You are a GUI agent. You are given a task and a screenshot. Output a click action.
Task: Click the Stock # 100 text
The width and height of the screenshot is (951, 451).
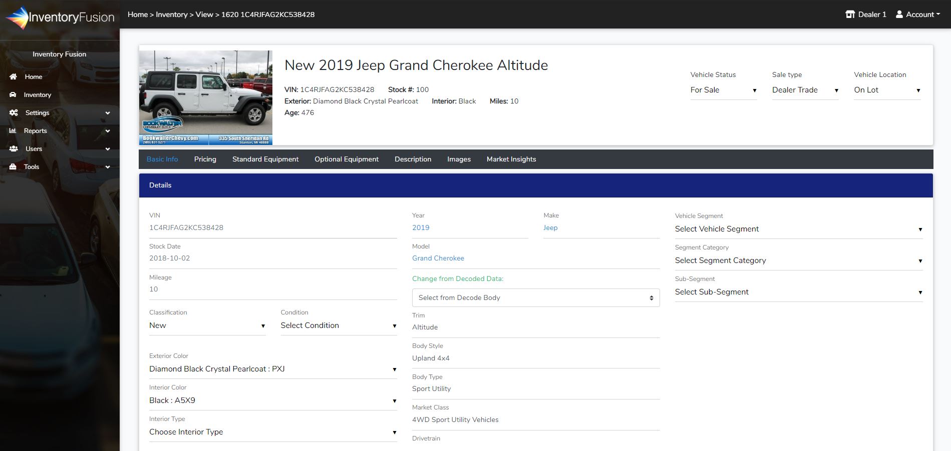[408, 89]
